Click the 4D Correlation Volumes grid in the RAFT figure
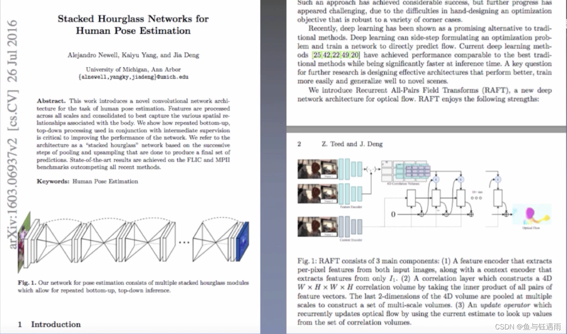Viewport: 567px width, 334px height. point(406,172)
